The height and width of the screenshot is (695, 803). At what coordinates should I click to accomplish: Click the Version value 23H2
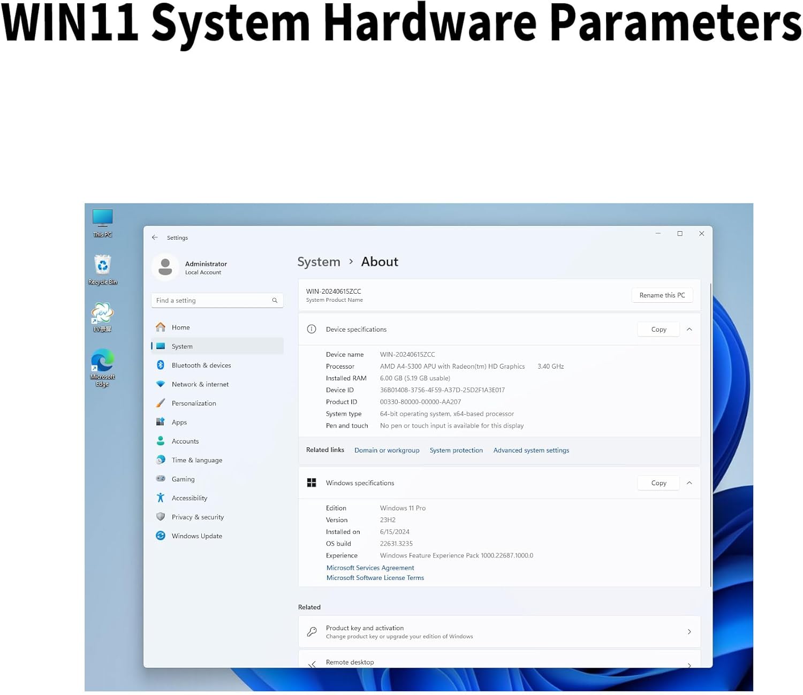(x=388, y=520)
